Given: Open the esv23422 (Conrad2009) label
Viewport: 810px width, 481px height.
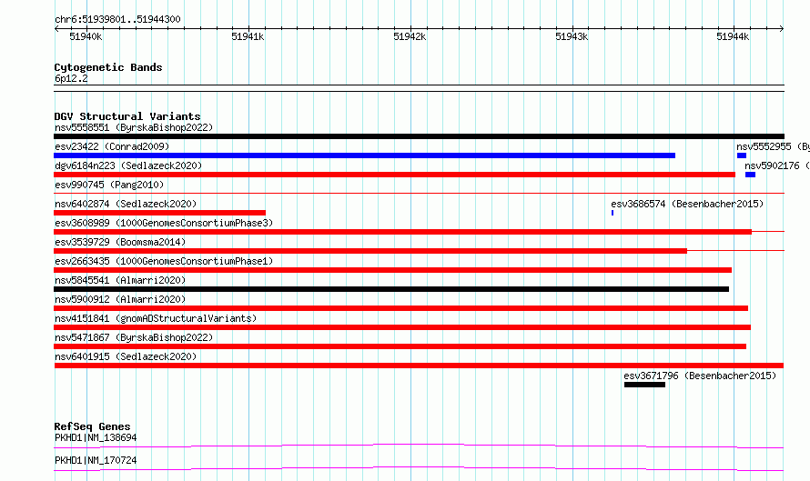Looking at the screenshot, I should (x=112, y=146).
